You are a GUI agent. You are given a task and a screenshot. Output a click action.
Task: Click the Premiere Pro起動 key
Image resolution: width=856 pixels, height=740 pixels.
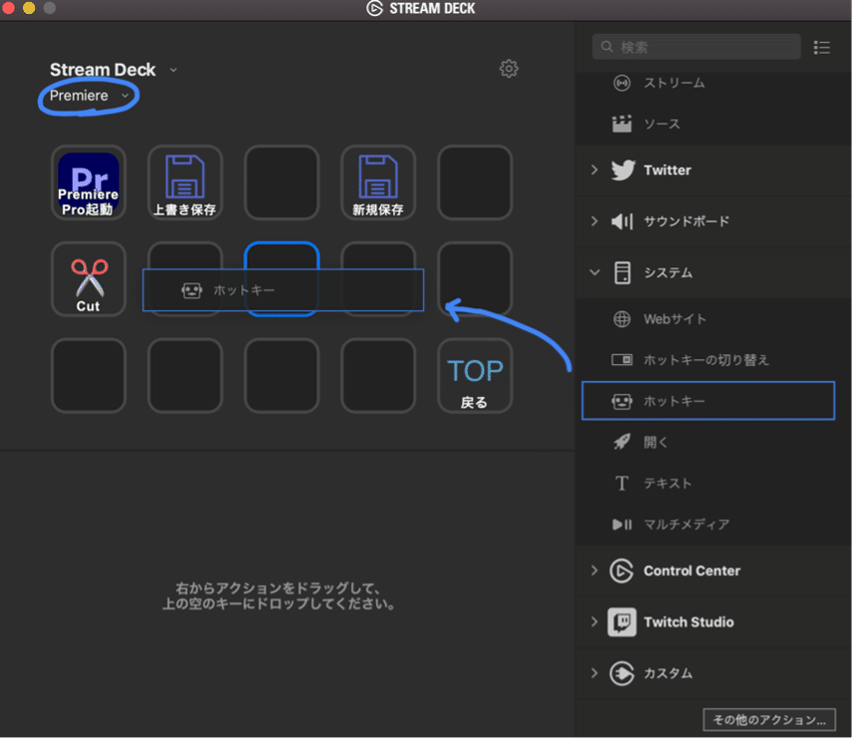[89, 183]
